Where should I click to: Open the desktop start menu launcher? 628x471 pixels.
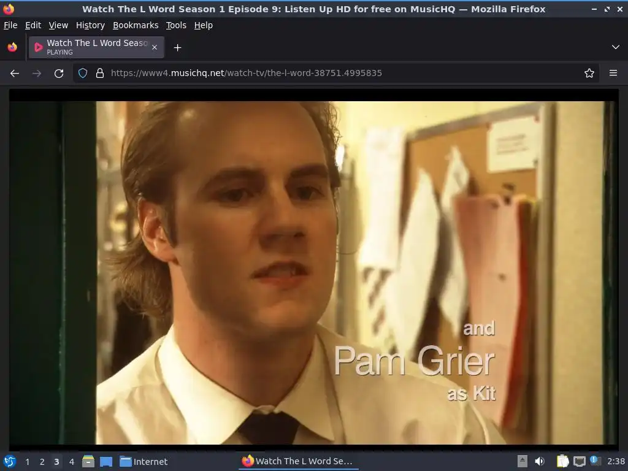pyautogui.click(x=10, y=461)
